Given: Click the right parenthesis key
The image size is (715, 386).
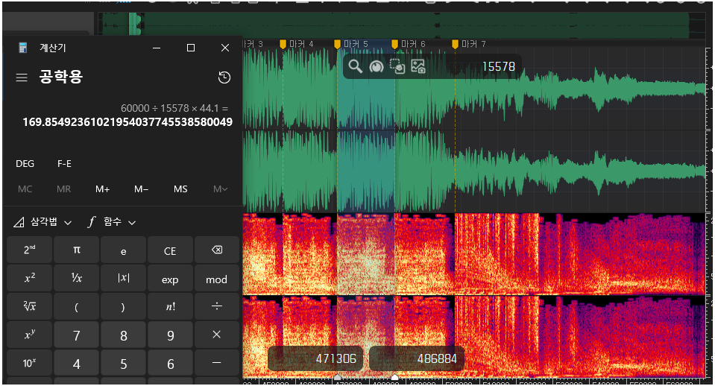Looking at the screenshot, I should [x=124, y=307].
